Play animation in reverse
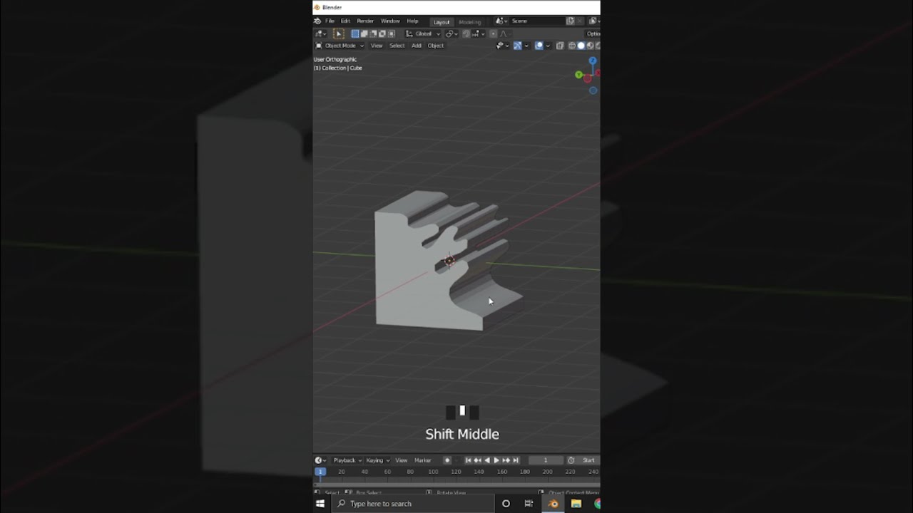Viewport: 913px width, 513px height. (487, 460)
